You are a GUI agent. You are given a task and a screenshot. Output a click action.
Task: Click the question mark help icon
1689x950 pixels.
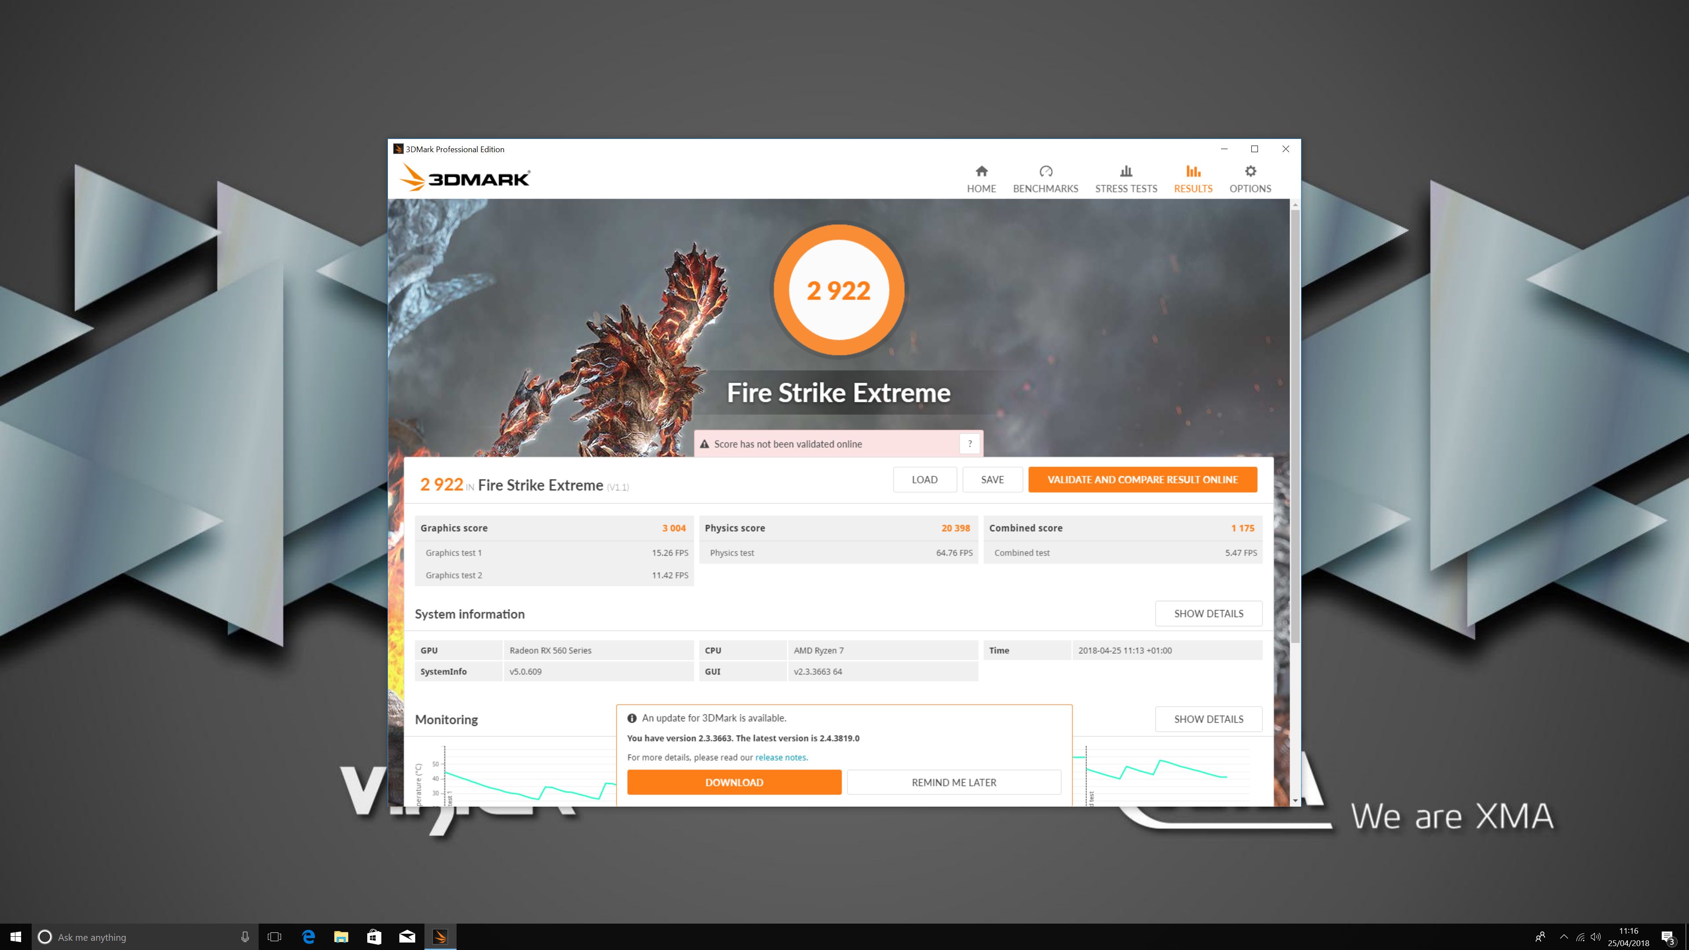970,444
